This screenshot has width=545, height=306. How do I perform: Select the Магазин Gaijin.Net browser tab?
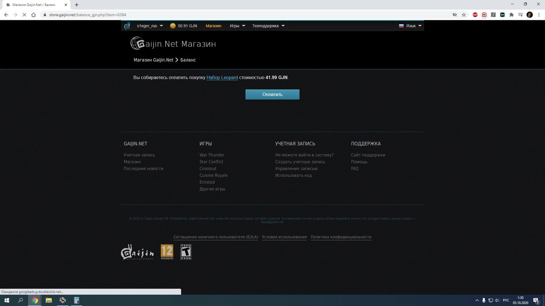click(36, 5)
